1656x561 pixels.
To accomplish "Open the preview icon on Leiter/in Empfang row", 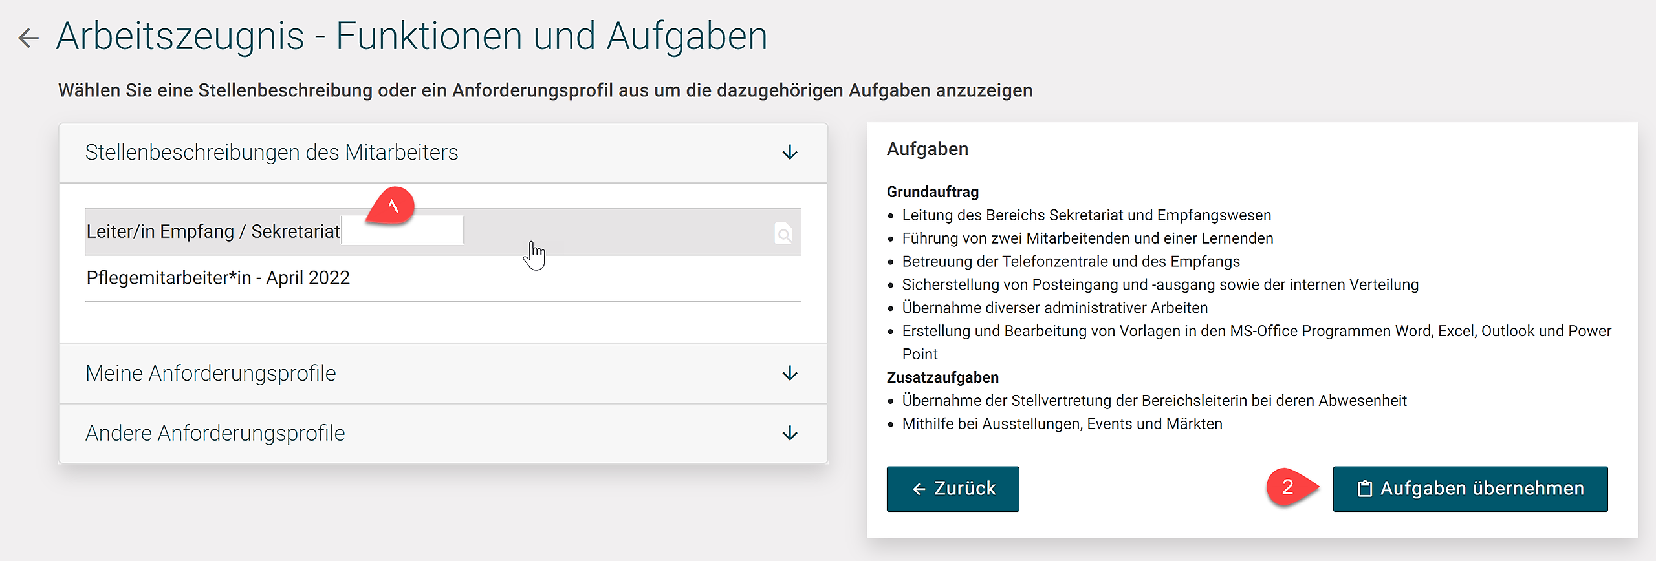I will [783, 233].
